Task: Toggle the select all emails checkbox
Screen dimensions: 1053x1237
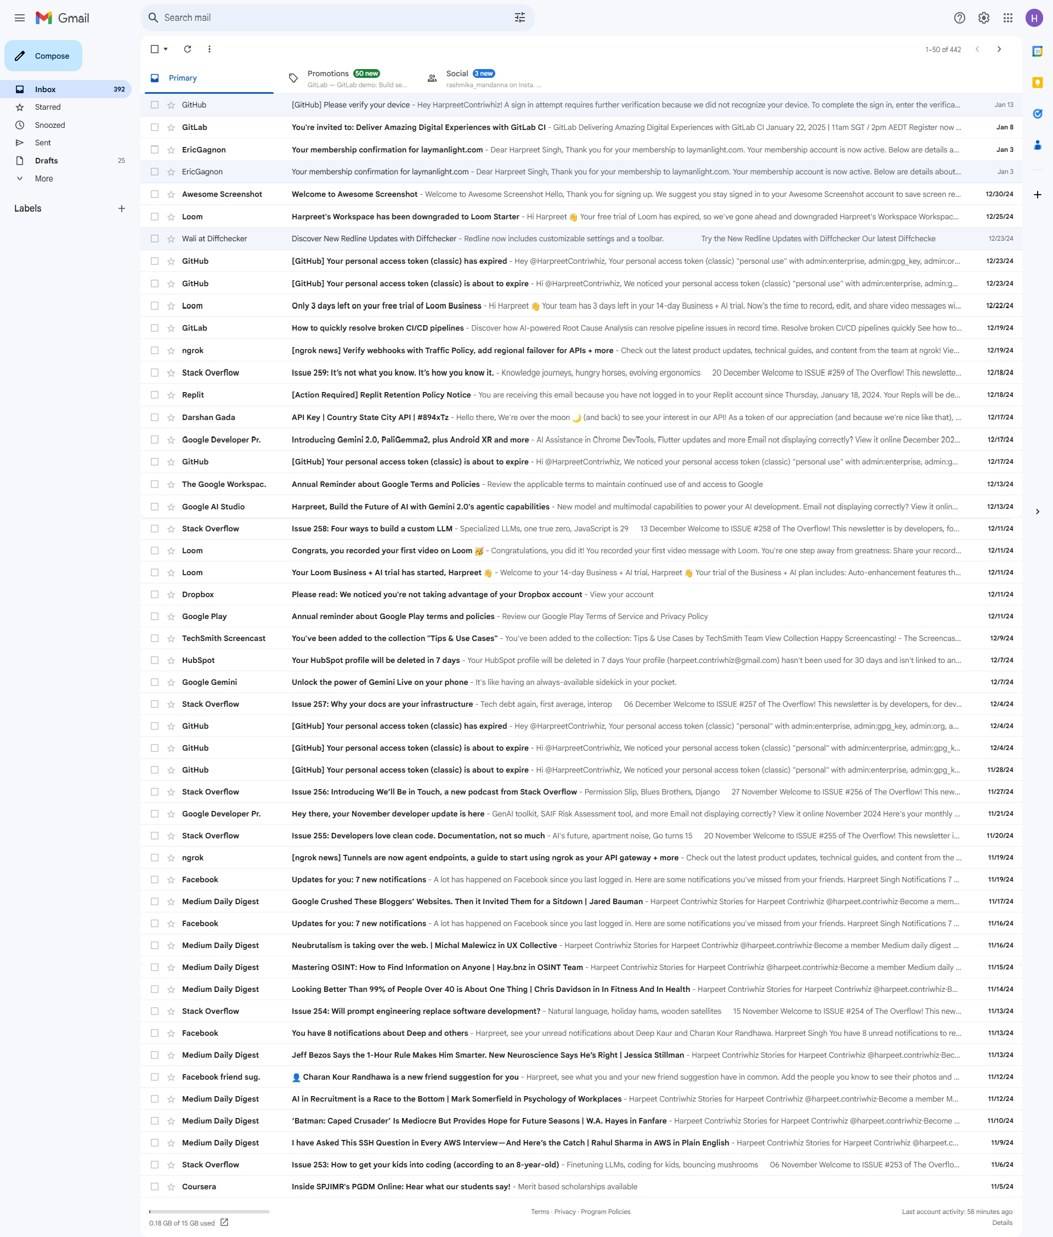Action: (x=155, y=49)
